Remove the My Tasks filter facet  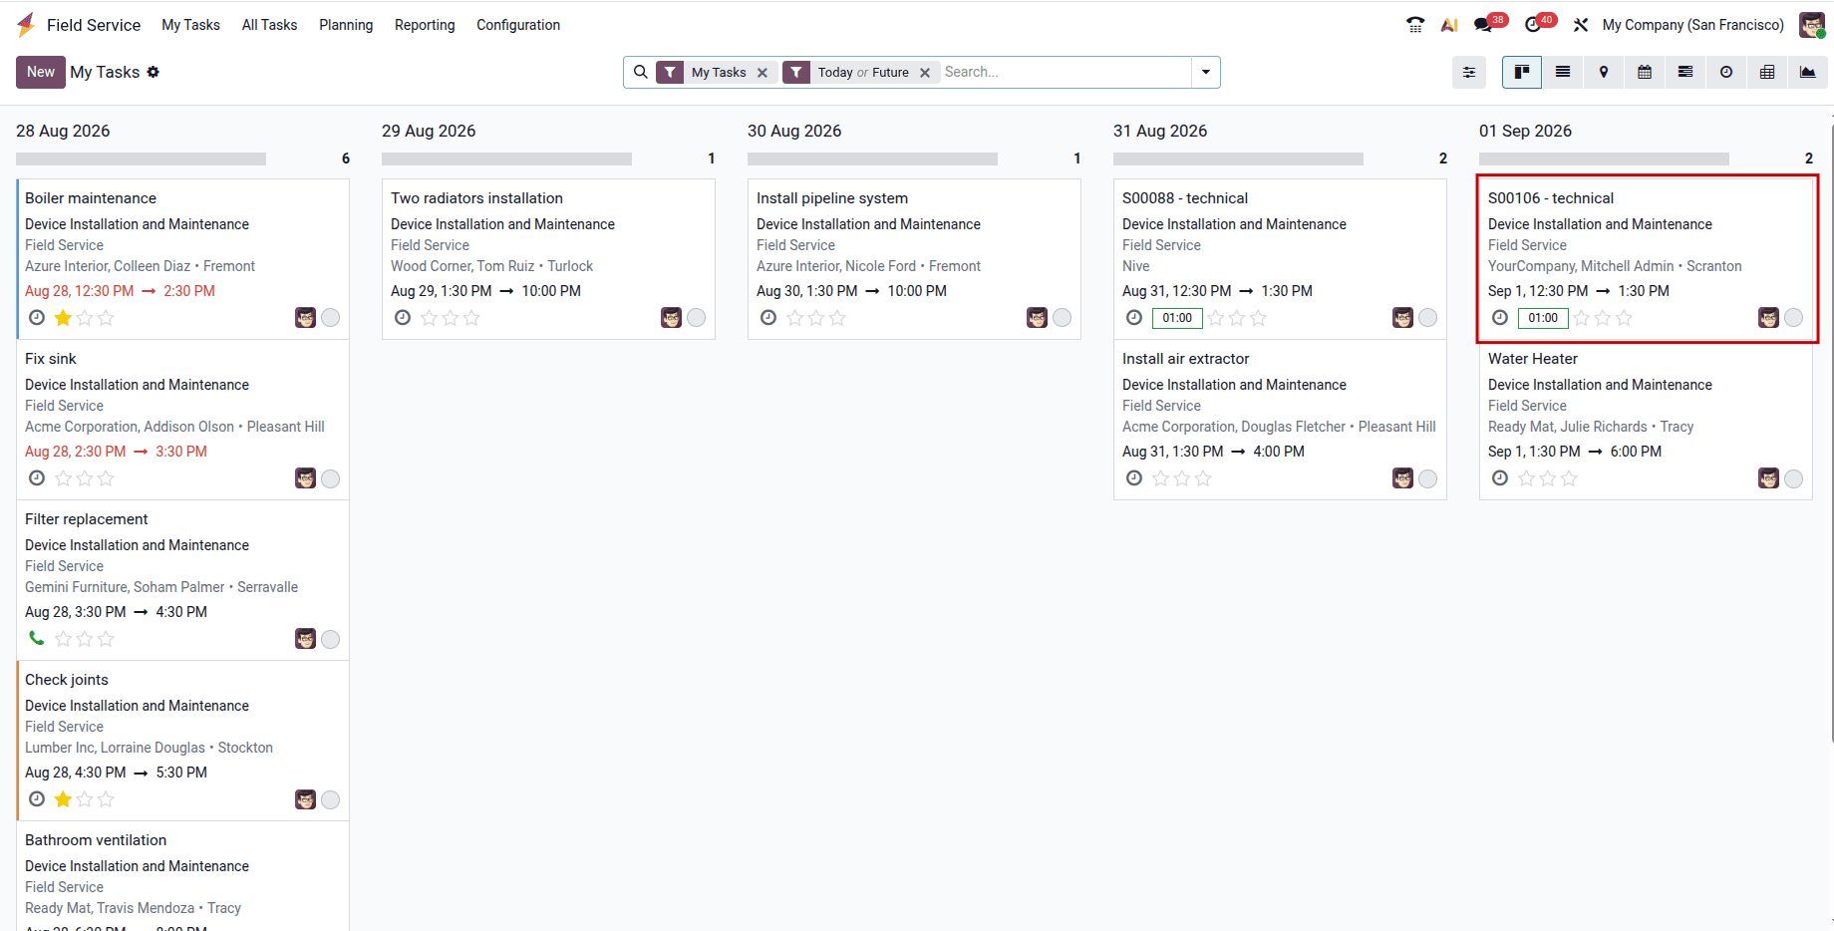click(763, 73)
